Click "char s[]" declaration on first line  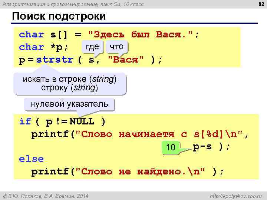click(x=43, y=35)
